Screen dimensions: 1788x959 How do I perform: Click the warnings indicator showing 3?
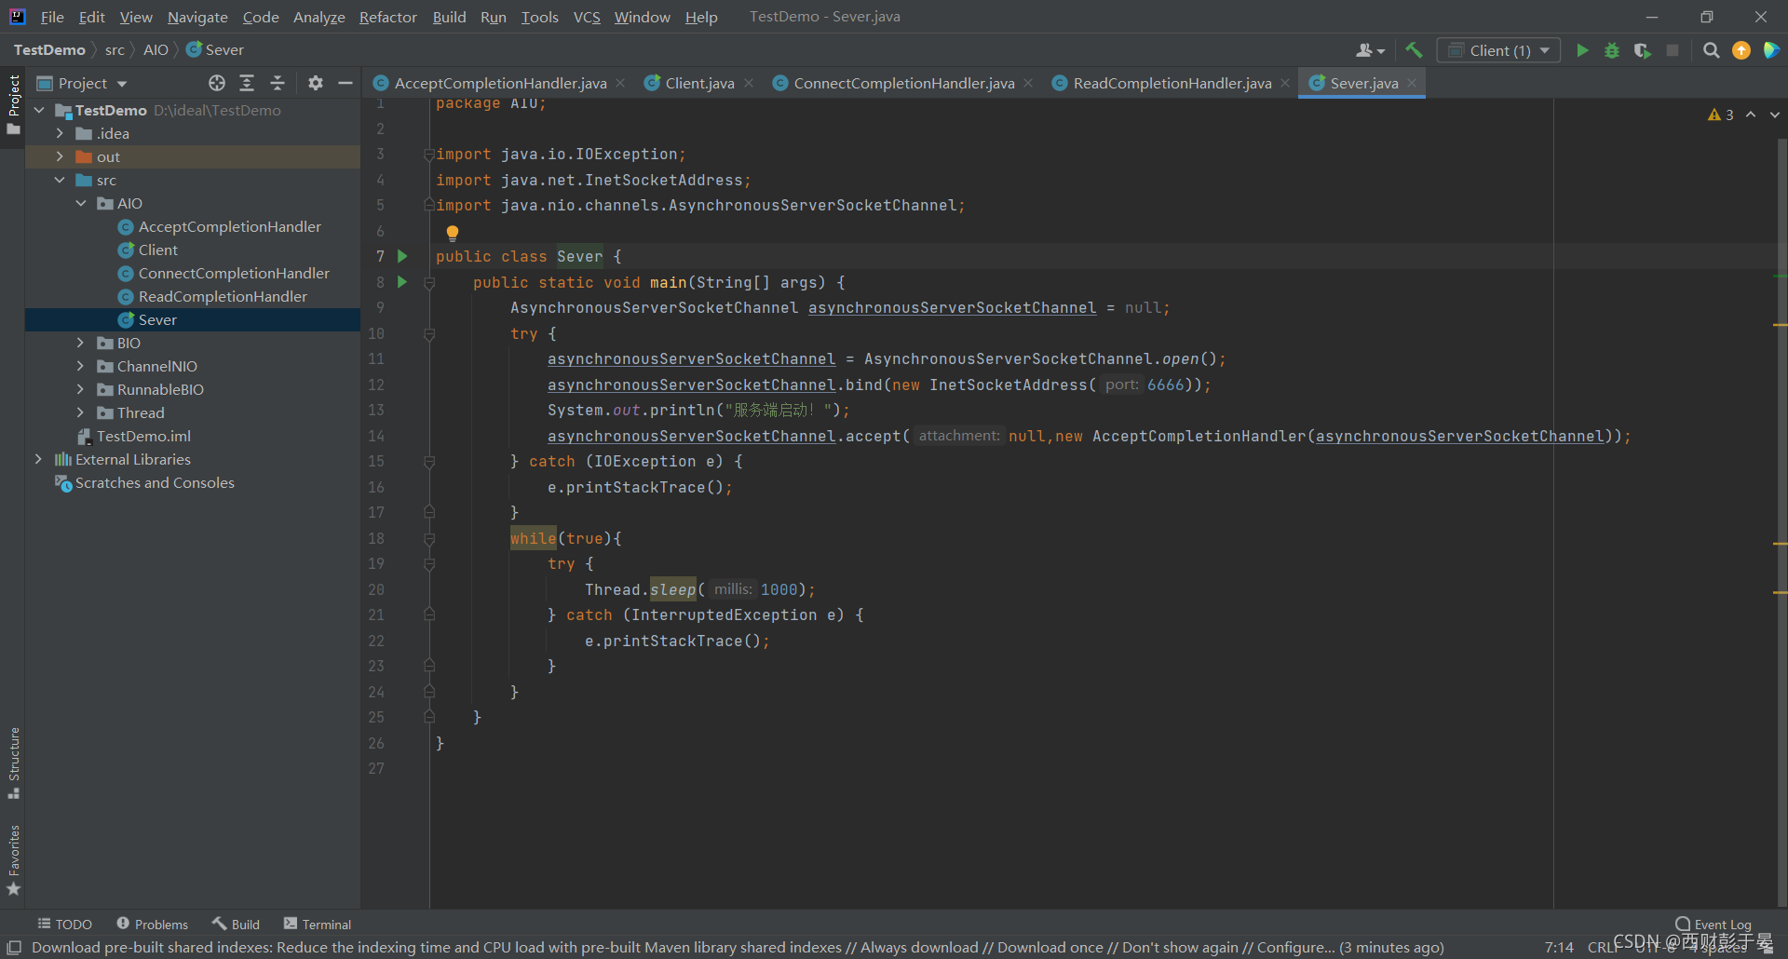click(1720, 115)
